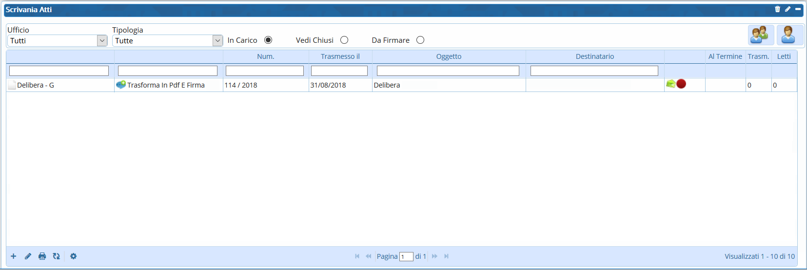
Task: Click the refresh icon in footer toolbar
Action: [57, 256]
